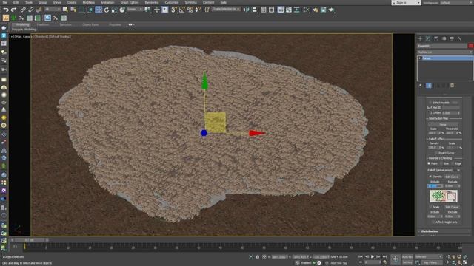This screenshot has width=474, height=266.
Task: Click the object name field
Action: click(x=442, y=46)
